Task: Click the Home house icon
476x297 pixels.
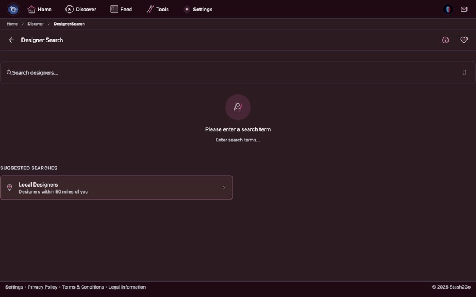Action: pyautogui.click(x=32, y=10)
